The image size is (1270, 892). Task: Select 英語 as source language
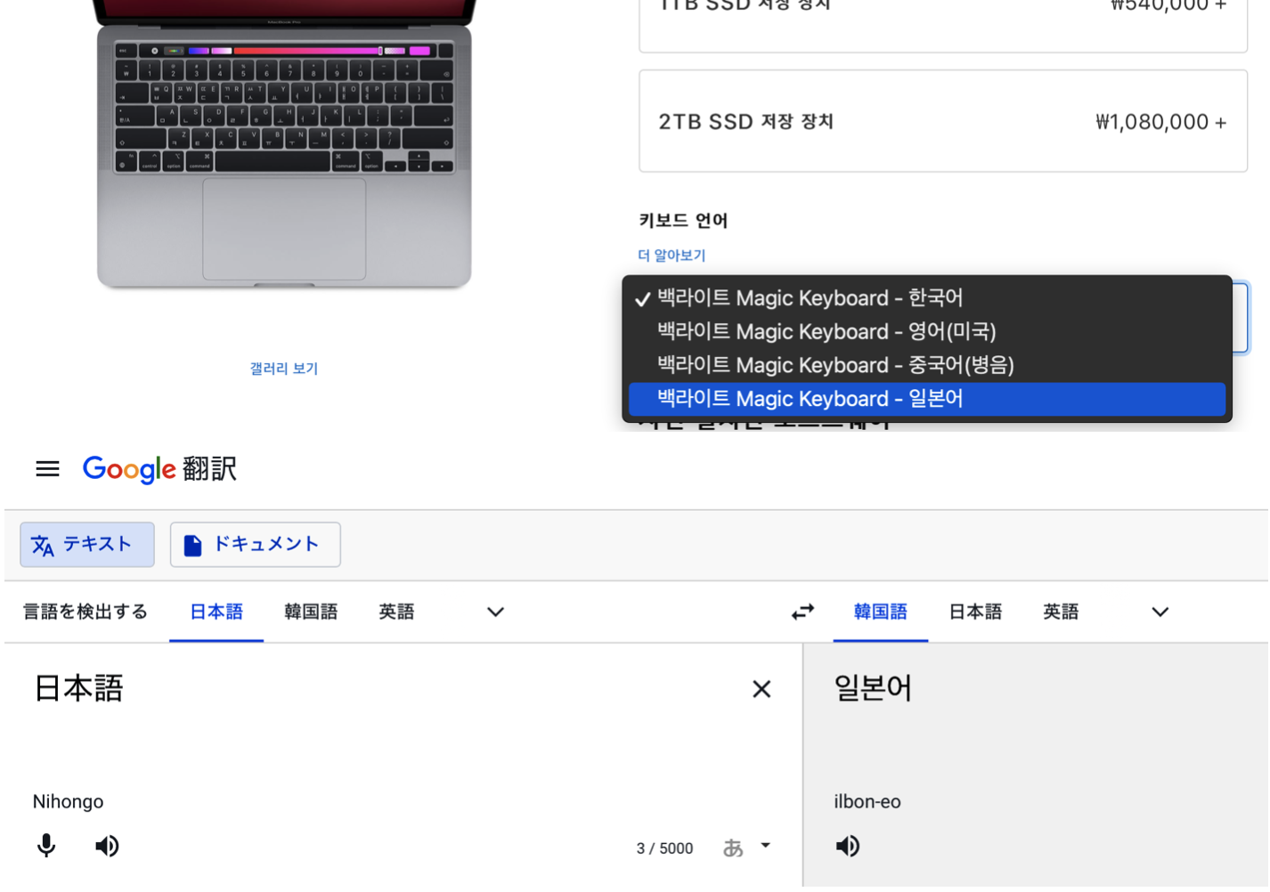pos(396,612)
